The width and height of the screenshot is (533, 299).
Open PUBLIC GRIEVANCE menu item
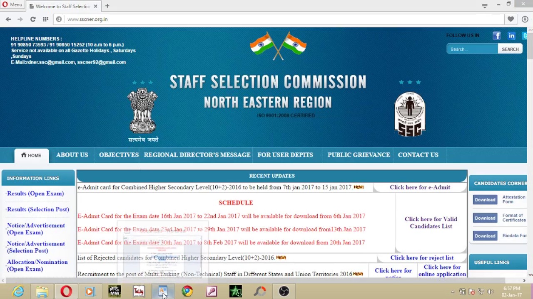tap(359, 155)
